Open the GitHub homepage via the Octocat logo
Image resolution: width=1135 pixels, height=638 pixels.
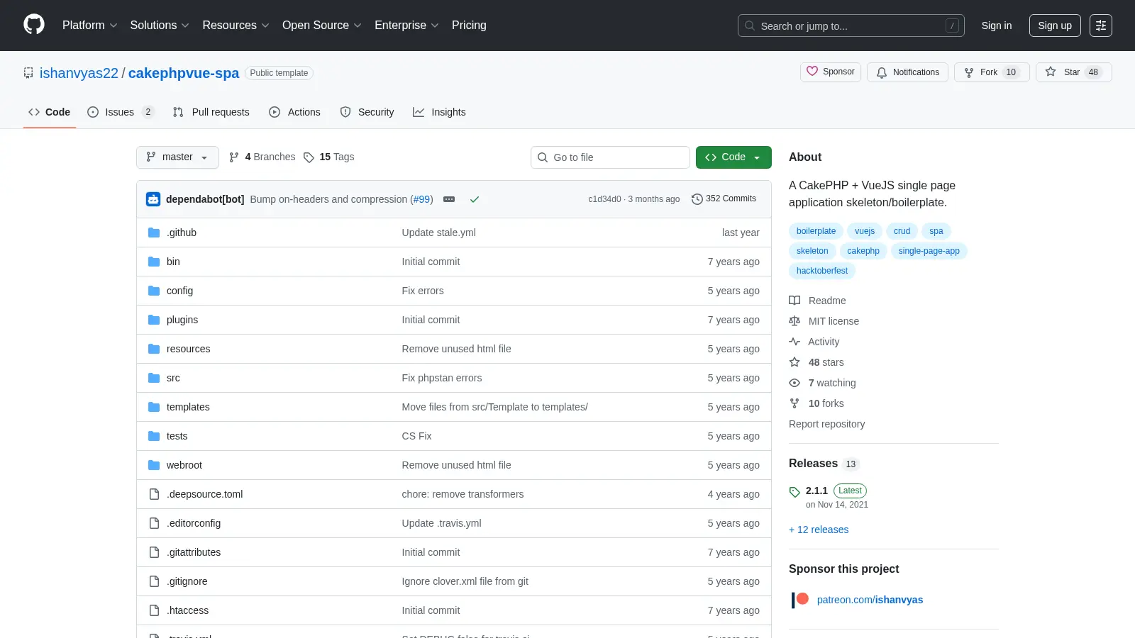(34, 25)
